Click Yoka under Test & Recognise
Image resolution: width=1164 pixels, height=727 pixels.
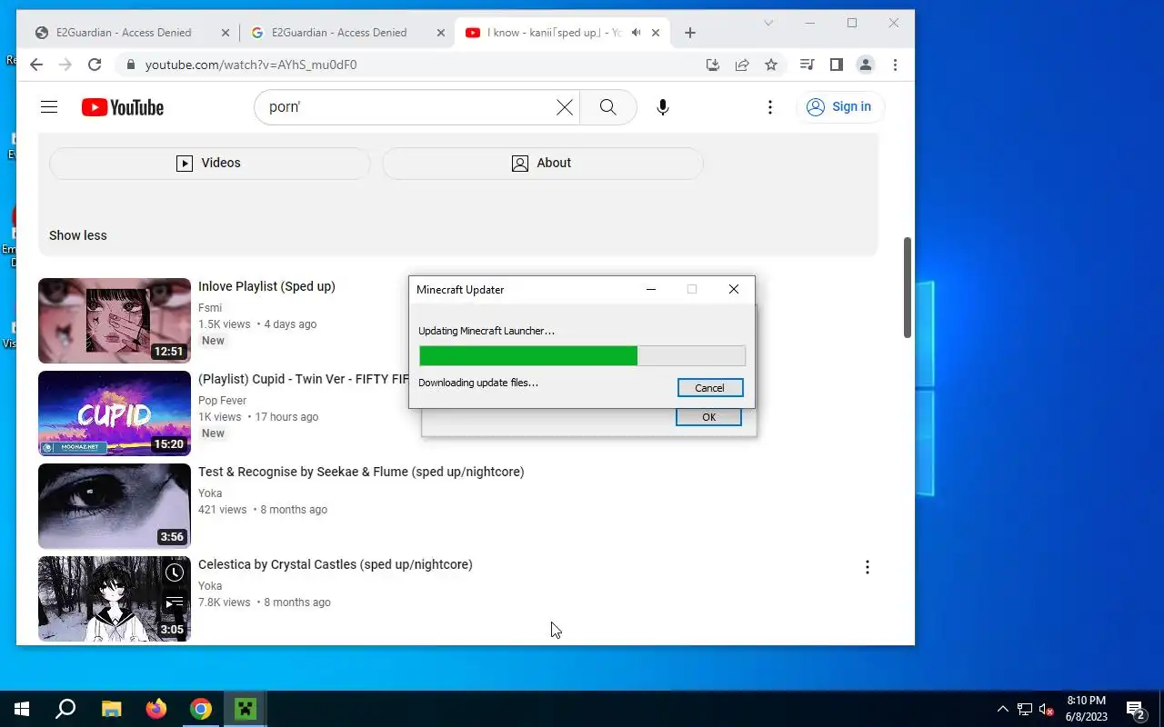pyautogui.click(x=210, y=493)
